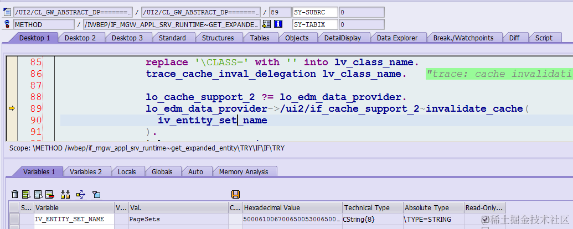
Task: Open the Locals tab
Action: point(126,171)
